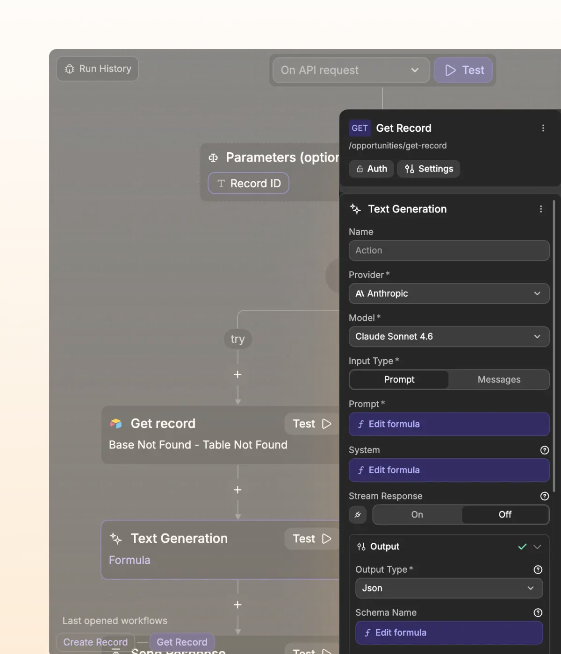Click the sparkle icon beside Text Generation header
Screen dimensions: 561x654
pyautogui.click(x=355, y=209)
